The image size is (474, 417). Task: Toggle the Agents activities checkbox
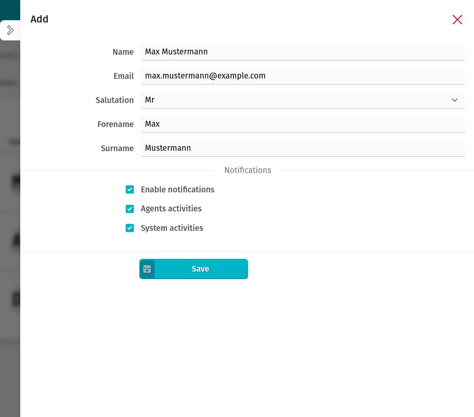tap(130, 209)
